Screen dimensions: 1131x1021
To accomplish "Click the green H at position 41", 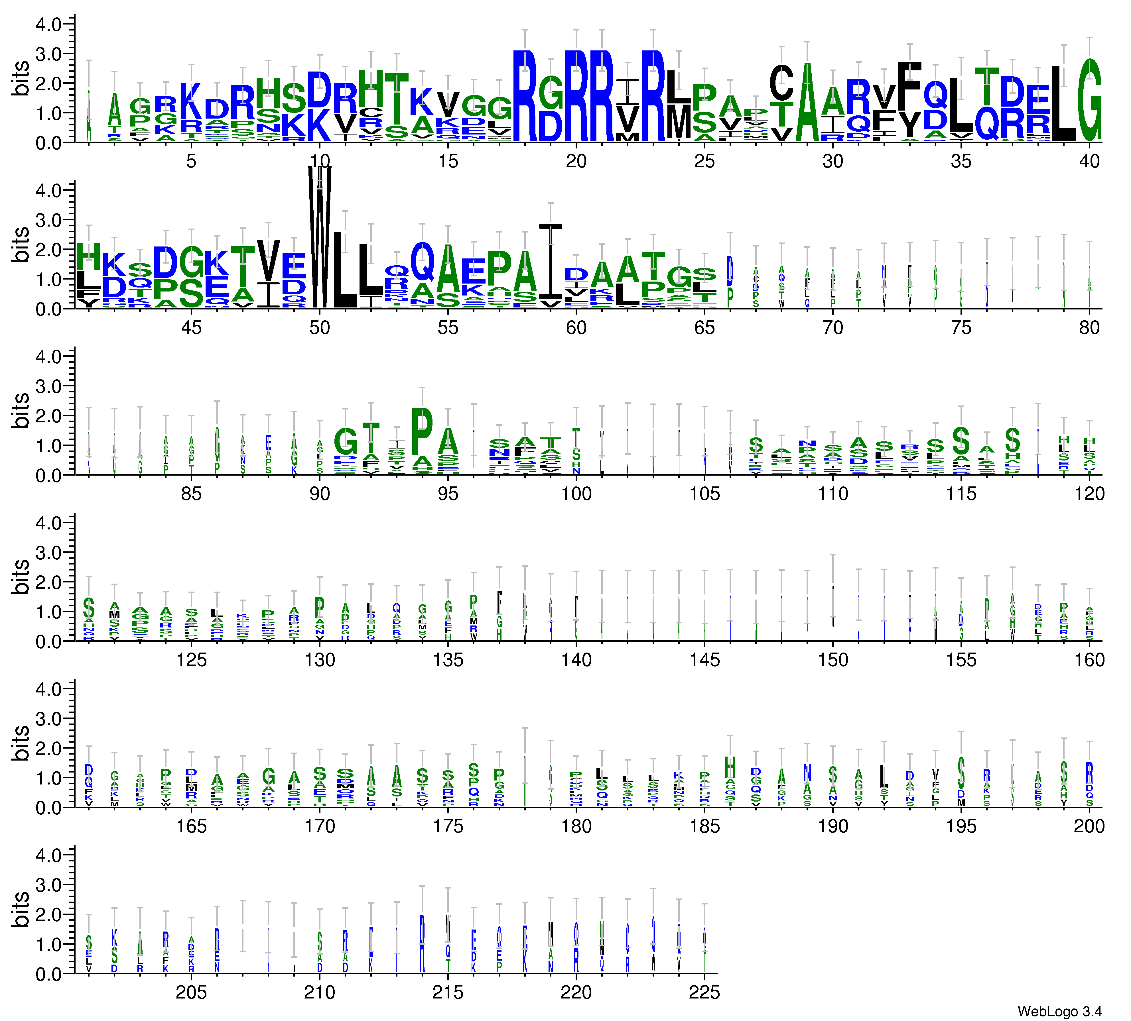I will coord(89,257).
